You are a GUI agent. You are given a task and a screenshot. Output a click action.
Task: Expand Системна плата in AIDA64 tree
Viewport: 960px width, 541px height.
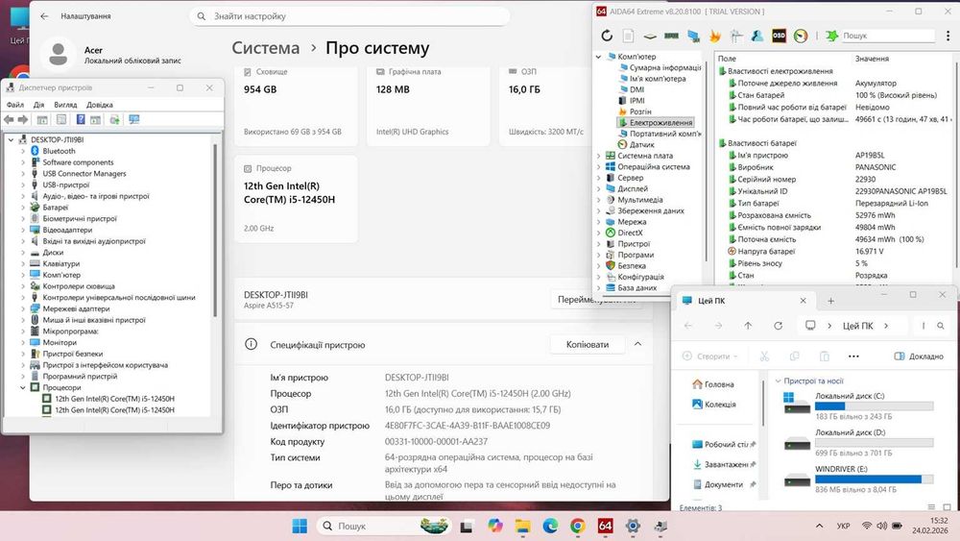[x=598, y=156]
